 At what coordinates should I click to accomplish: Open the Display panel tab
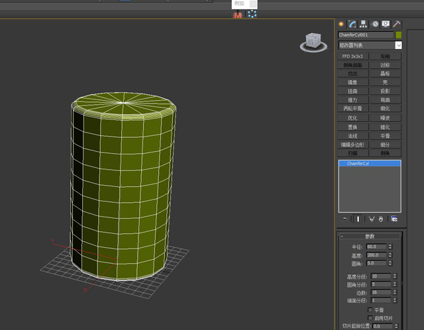386,24
